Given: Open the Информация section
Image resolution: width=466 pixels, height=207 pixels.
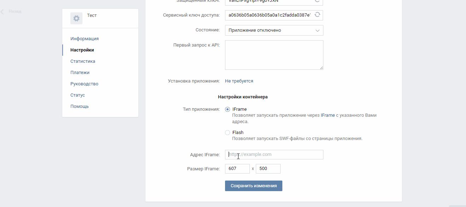Looking at the screenshot, I should (85, 39).
